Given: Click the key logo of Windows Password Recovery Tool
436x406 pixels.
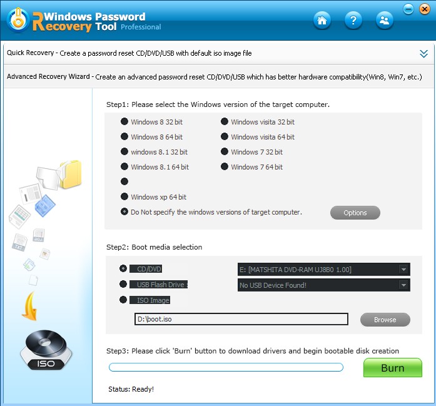Looking at the screenshot, I should [18, 20].
